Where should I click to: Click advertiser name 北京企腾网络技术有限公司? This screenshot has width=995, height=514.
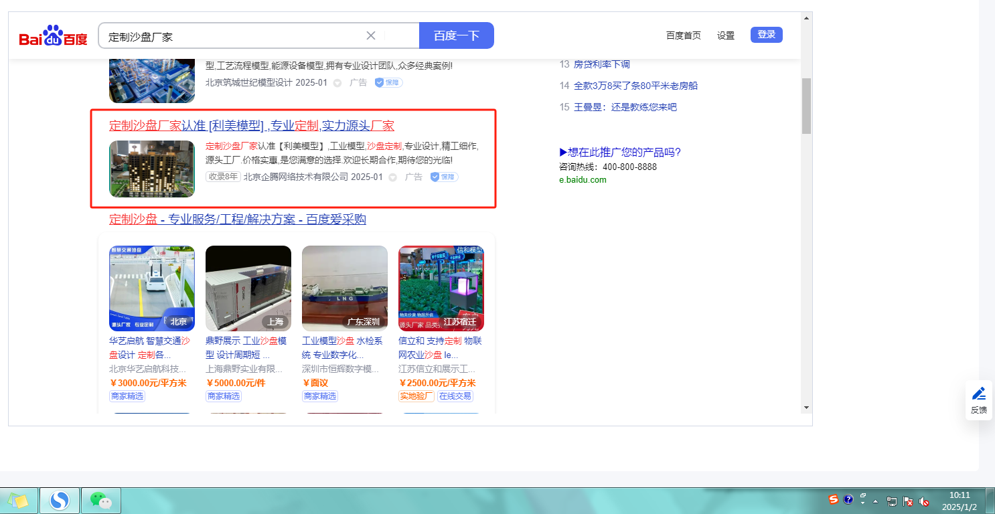click(x=296, y=177)
